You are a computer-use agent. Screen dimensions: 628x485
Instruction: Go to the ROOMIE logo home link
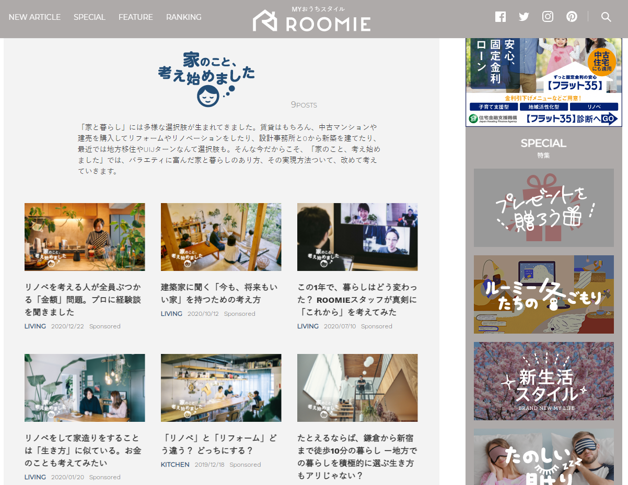pos(312,19)
